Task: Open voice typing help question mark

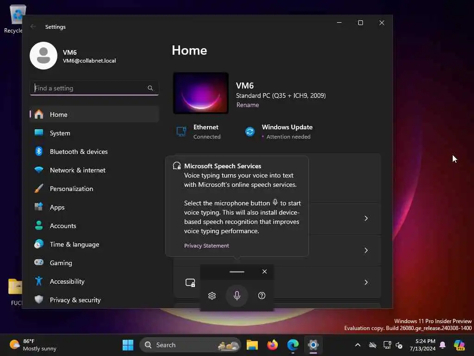Action: pyautogui.click(x=262, y=295)
